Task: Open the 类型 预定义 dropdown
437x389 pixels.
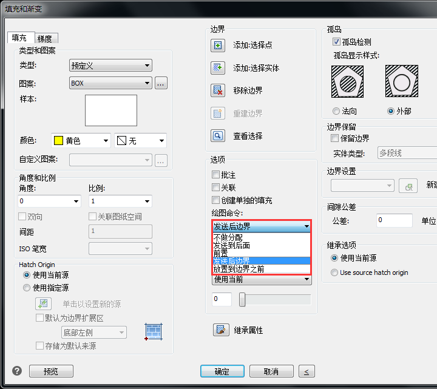Action: pyautogui.click(x=110, y=66)
